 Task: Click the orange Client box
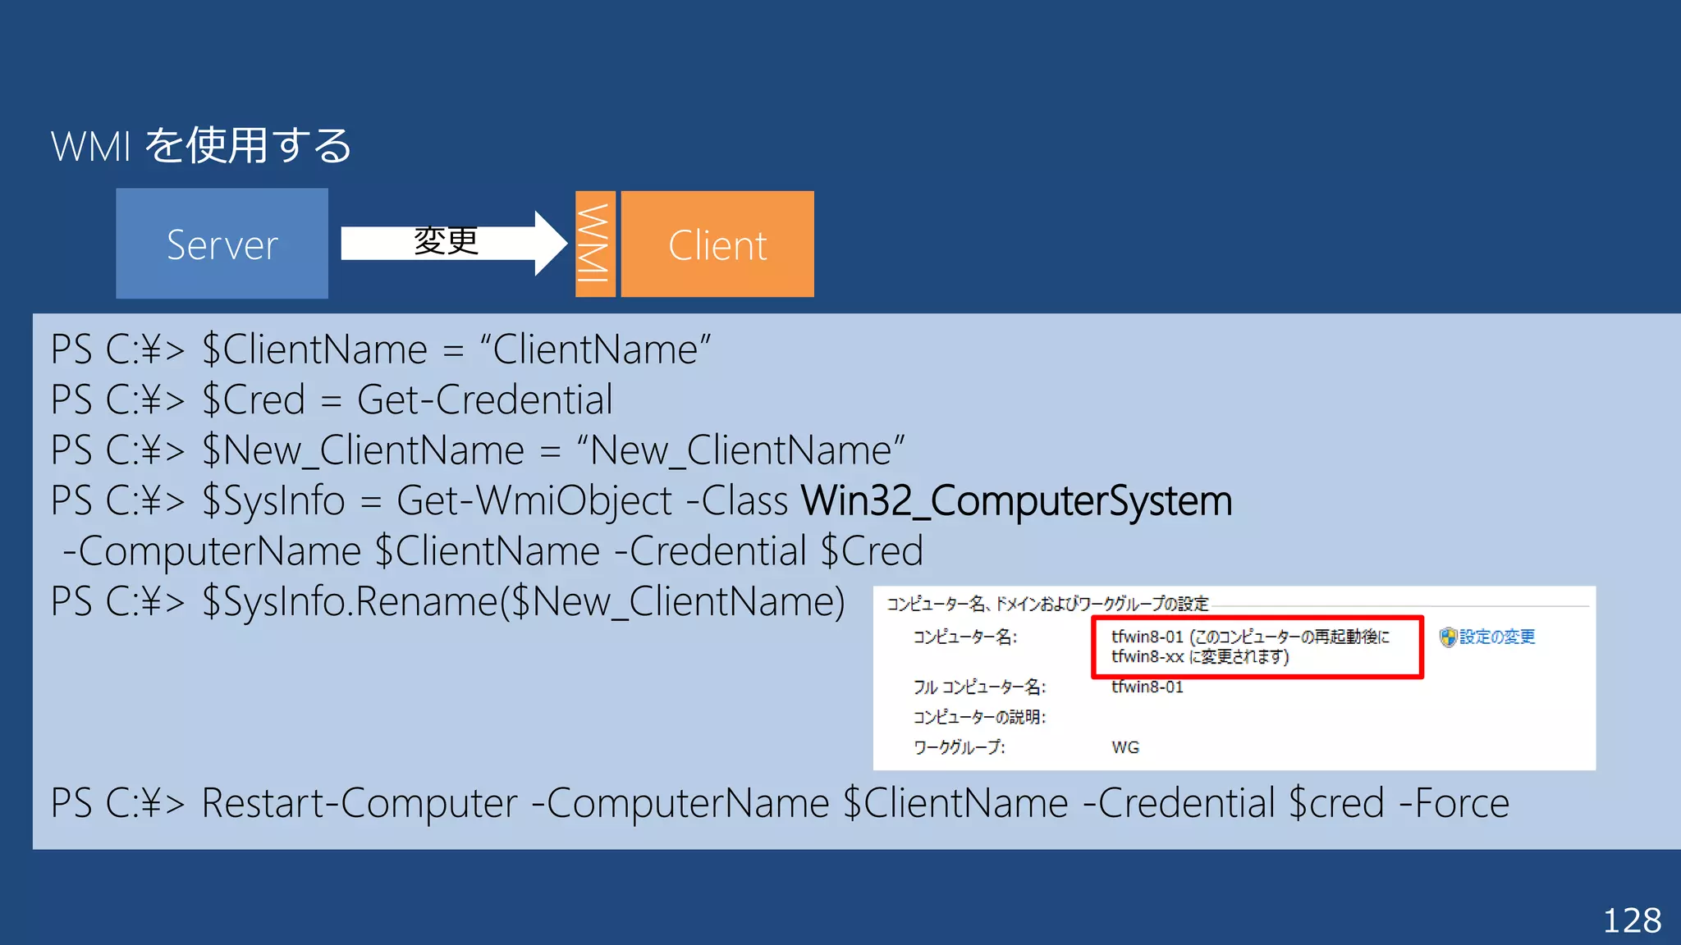tap(717, 244)
